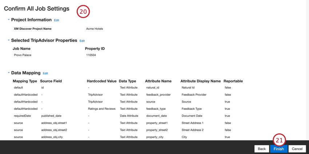Click Edit next to Selected TripAdvisor Properties
Viewport: 309px width, 154px height.
[82, 41]
